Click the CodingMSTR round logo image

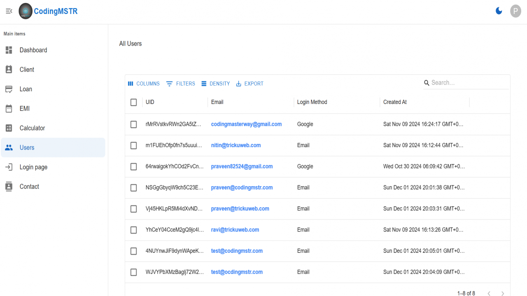pyautogui.click(x=26, y=11)
